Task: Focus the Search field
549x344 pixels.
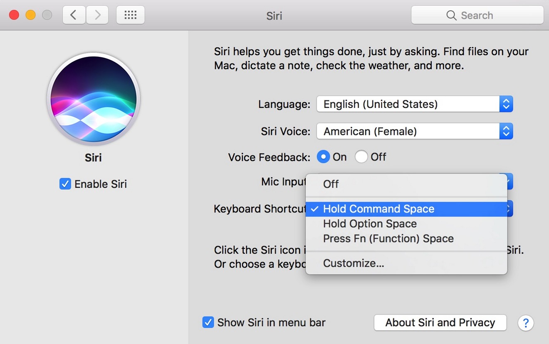Action: (x=477, y=15)
